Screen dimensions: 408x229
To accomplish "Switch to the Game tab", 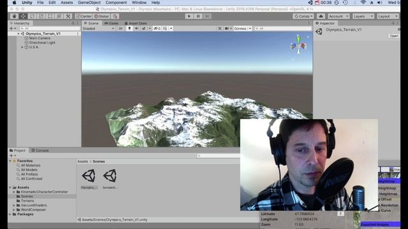I will pyautogui.click(x=112, y=24).
